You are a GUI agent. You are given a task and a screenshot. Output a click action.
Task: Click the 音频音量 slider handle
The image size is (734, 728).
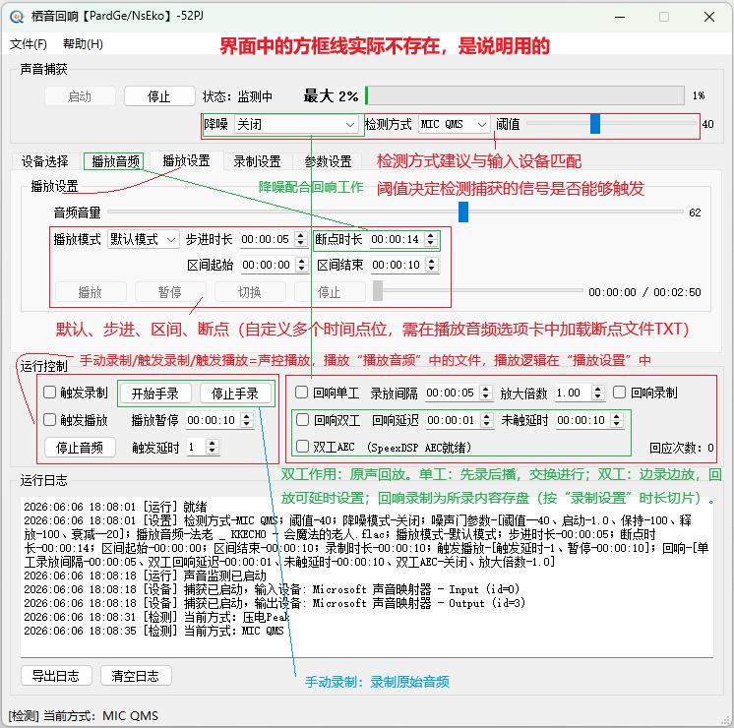pos(463,212)
